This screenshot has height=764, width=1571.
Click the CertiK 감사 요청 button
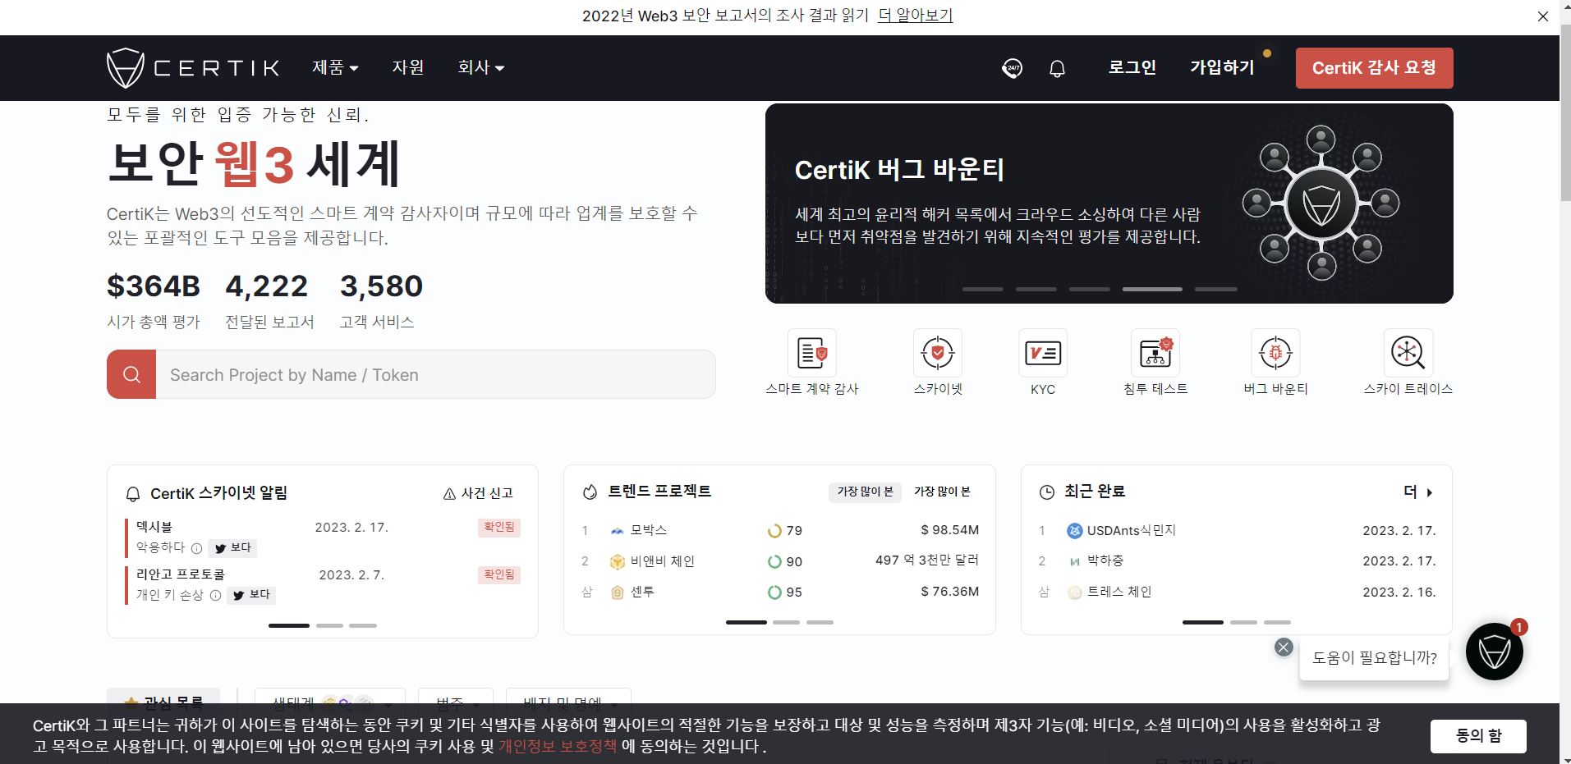pyautogui.click(x=1374, y=68)
